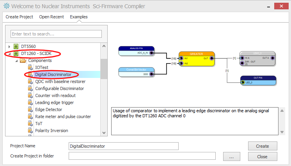This screenshot has height=166, width=291.
Task: Click the example search text field
Action: 56,34
